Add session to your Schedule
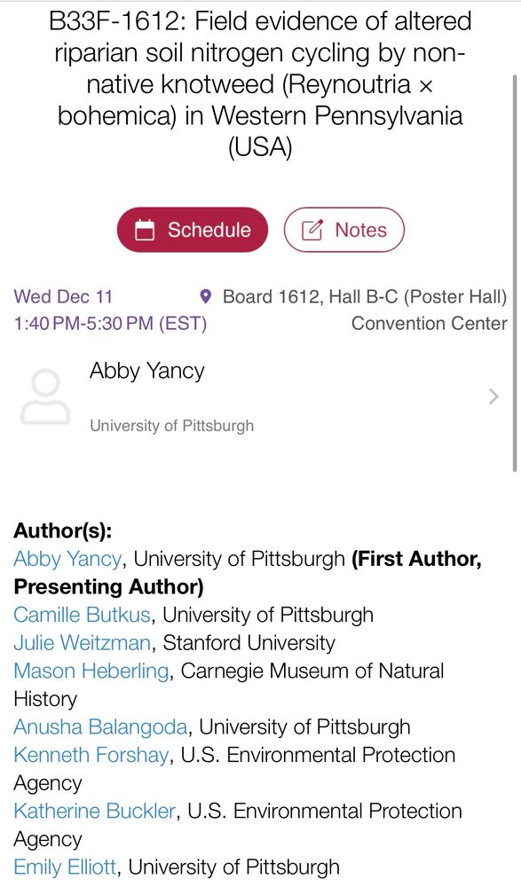Screen dimensions: 521x887 pos(193,229)
